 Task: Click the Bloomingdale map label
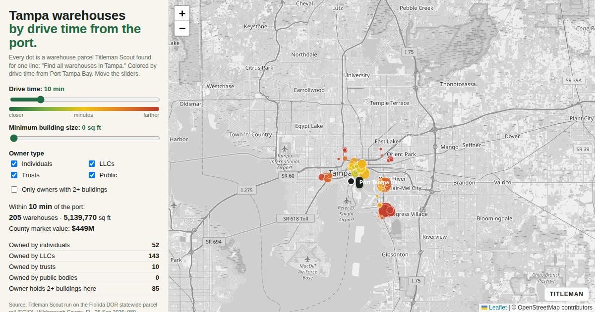point(494,218)
